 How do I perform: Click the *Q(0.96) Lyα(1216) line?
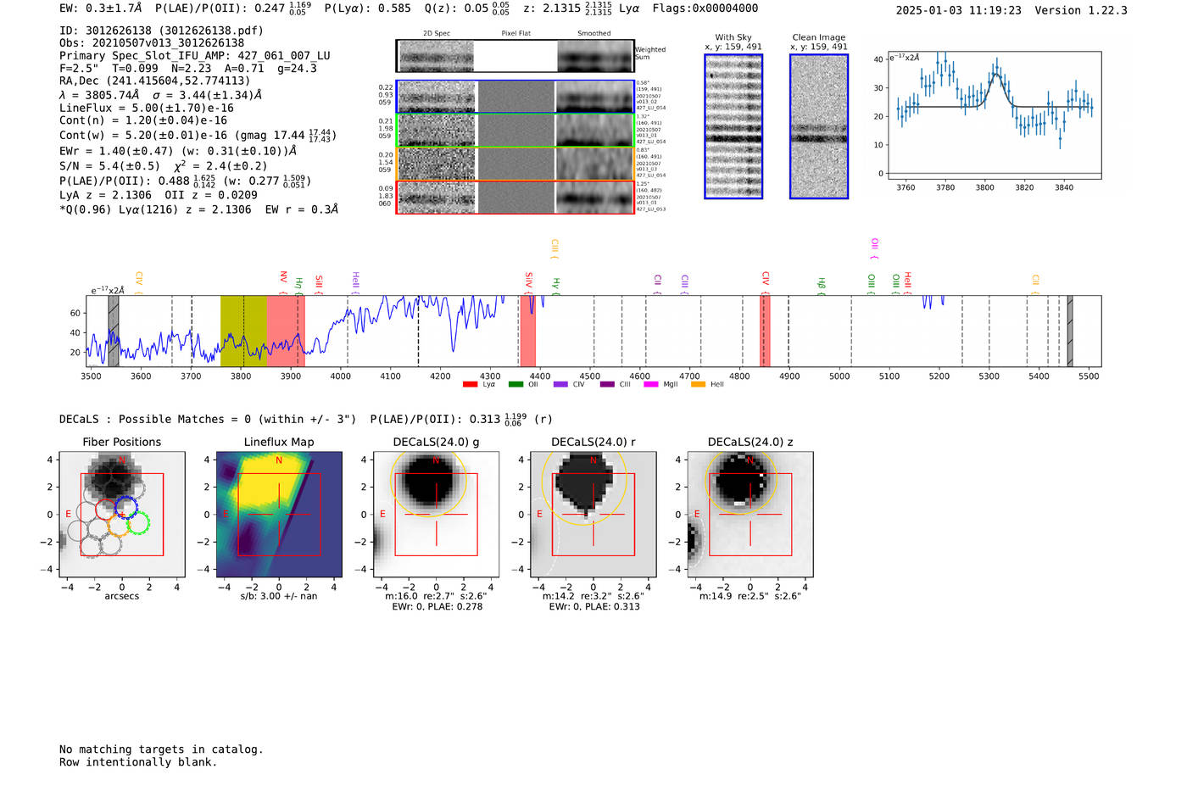pos(198,209)
